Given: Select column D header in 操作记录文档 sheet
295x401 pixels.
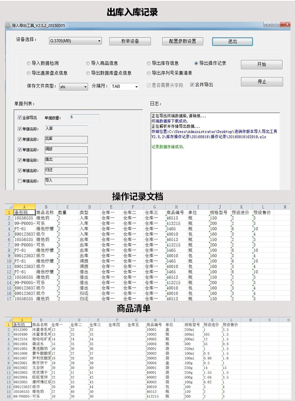Looking at the screenshot, I should (89, 207).
